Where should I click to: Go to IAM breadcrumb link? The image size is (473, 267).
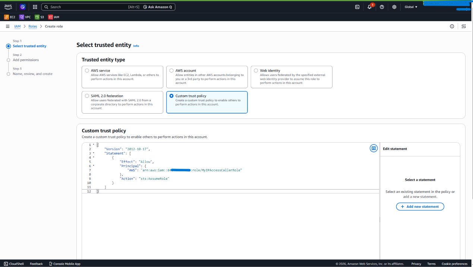click(17, 26)
